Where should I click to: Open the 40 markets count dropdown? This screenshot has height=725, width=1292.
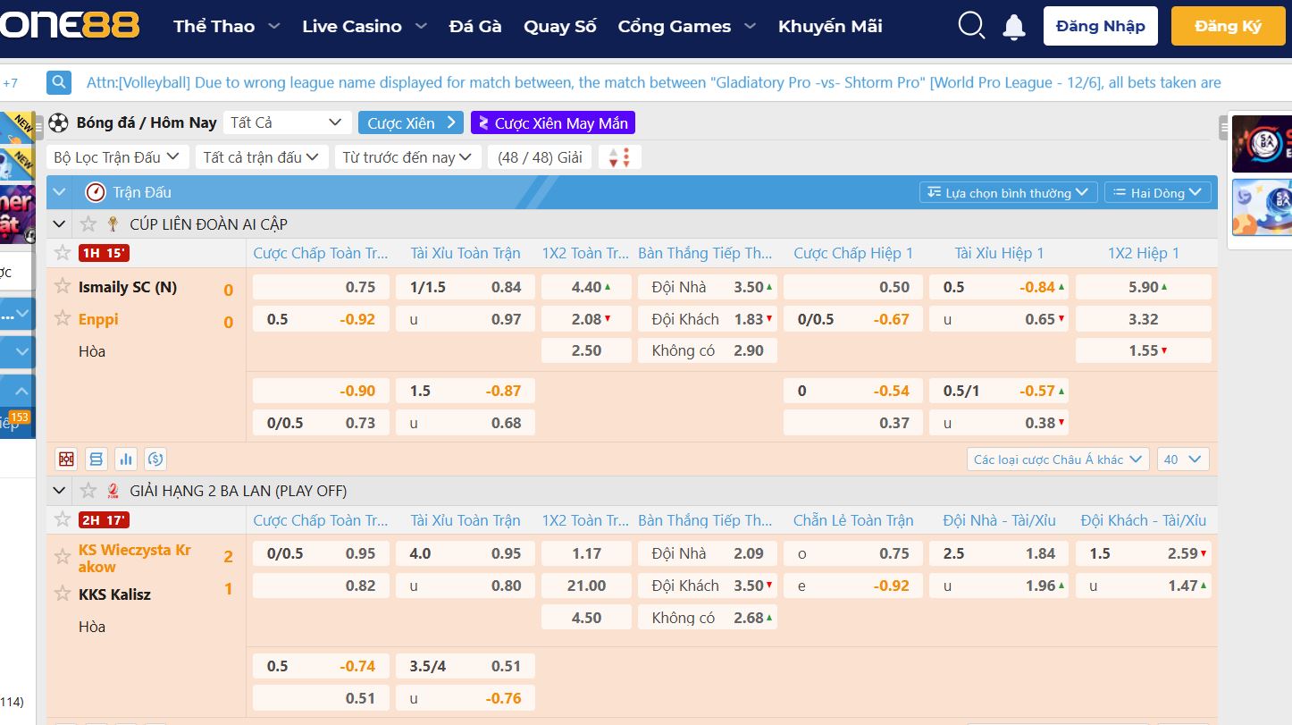(1183, 459)
